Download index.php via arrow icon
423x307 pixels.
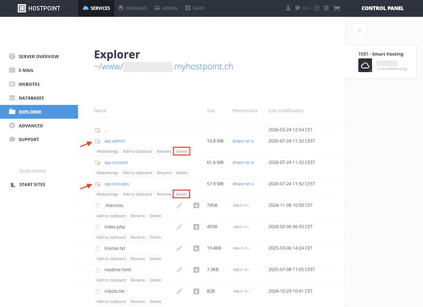coord(196,227)
